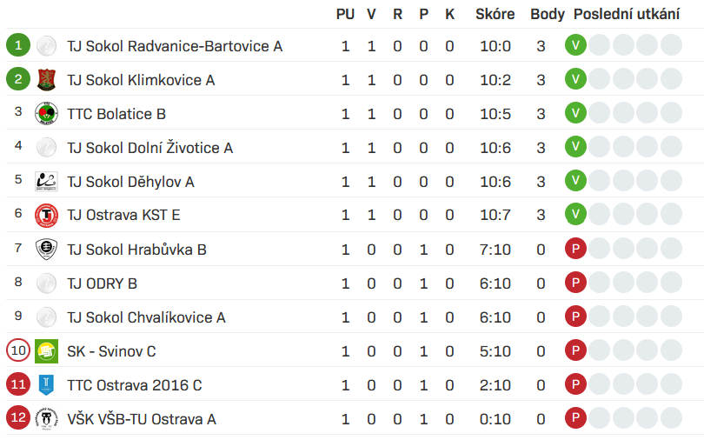
Task: Click the Poslední utkání column header
Action: click(x=627, y=14)
